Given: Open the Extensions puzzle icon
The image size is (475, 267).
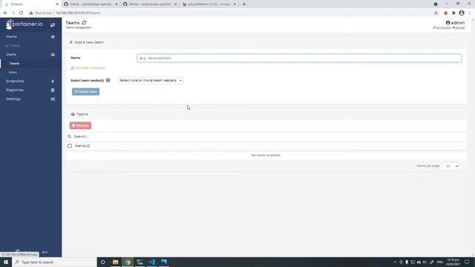Looking at the screenshot, I should (x=453, y=13).
